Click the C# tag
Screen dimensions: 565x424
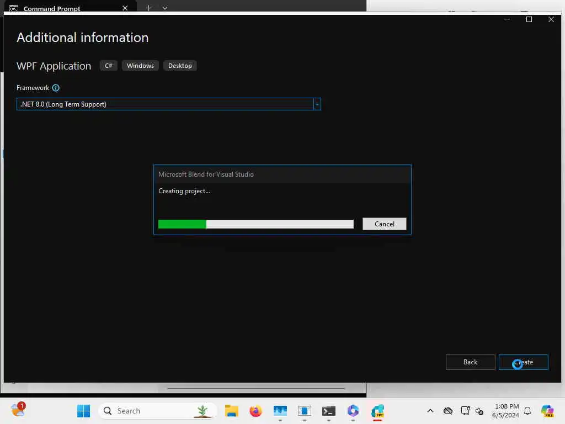109,66
